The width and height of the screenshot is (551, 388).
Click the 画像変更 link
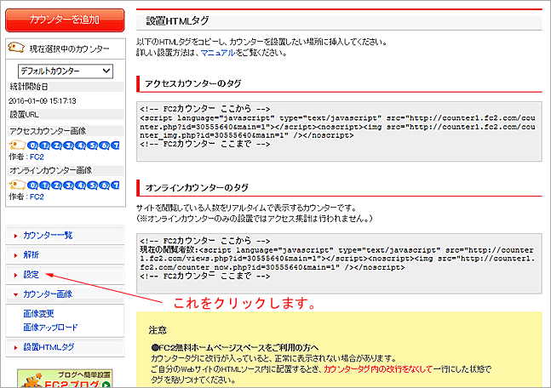coord(38,314)
